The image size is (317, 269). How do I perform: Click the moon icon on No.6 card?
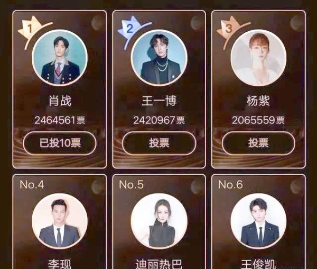click(295, 186)
